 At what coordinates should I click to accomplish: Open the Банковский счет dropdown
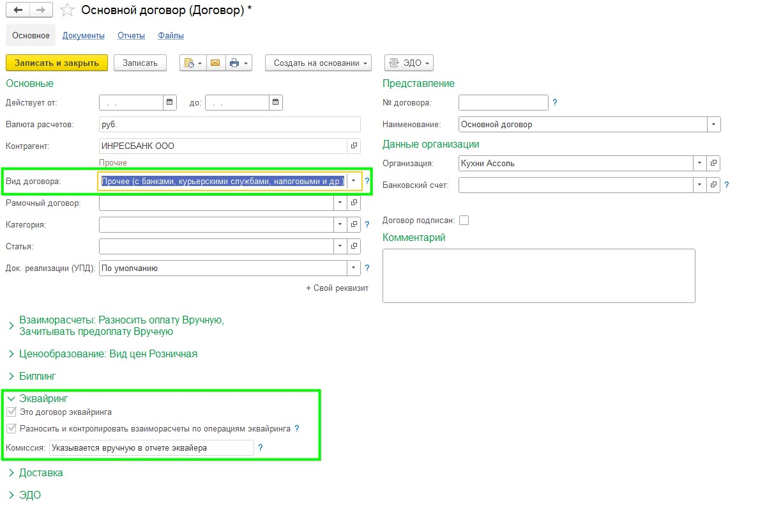tap(701, 185)
